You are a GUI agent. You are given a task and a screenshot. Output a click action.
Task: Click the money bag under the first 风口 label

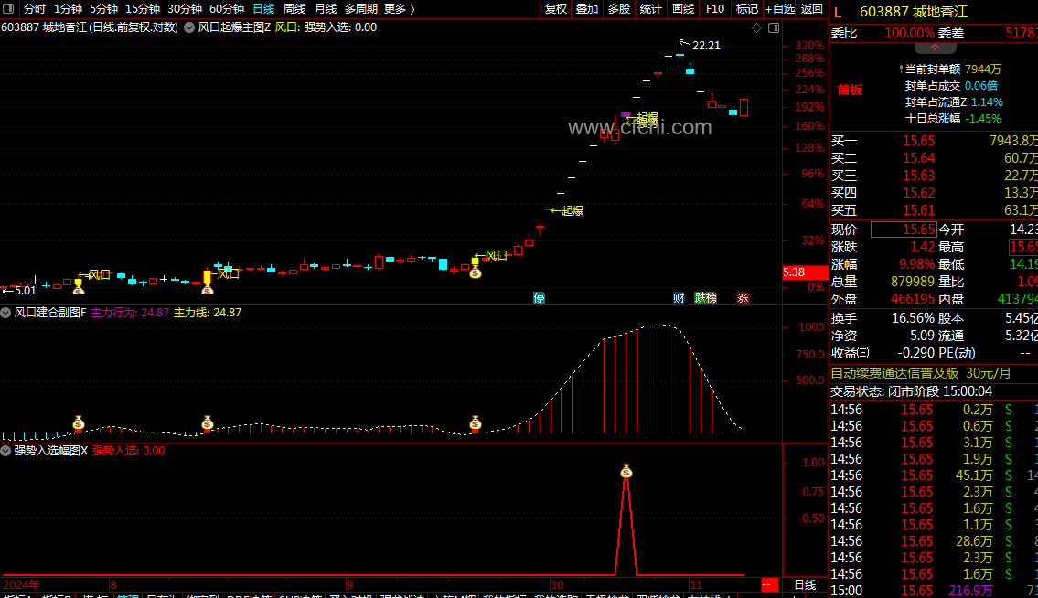click(79, 287)
